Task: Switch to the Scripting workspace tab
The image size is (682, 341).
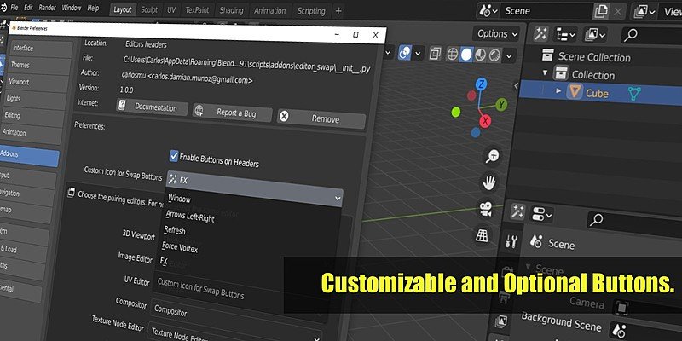Action: [x=311, y=10]
